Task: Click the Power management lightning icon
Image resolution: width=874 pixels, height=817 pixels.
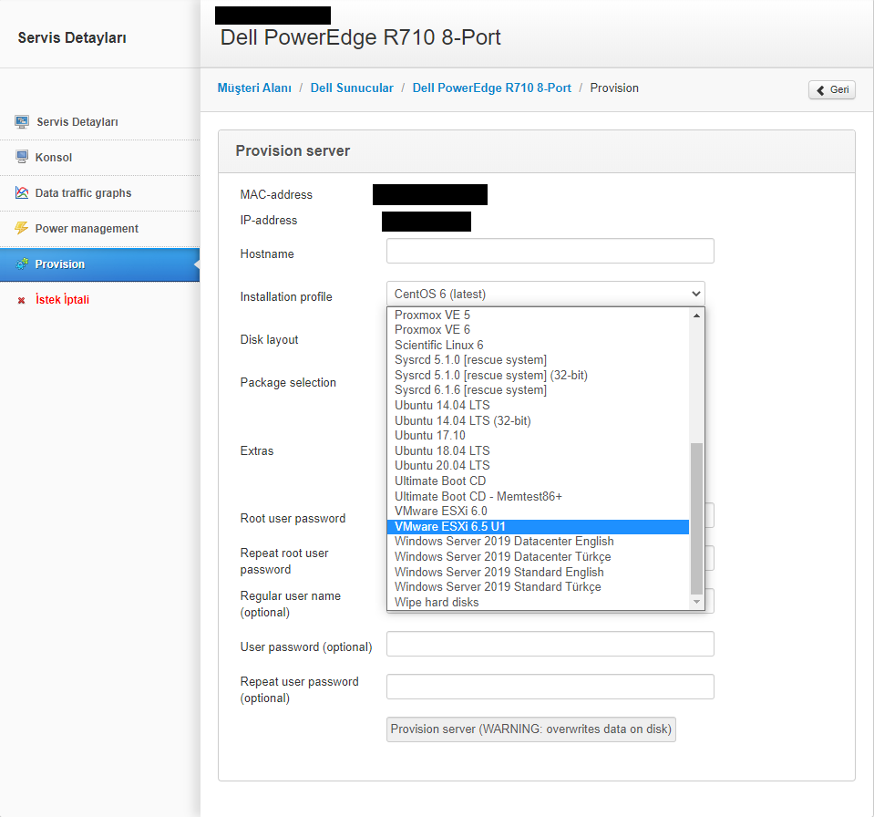Action: pyautogui.click(x=22, y=228)
